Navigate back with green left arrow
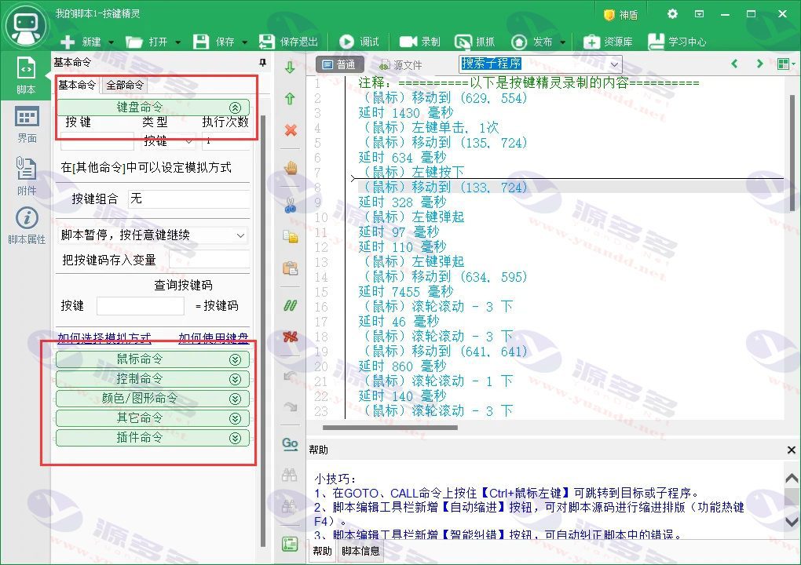The height and width of the screenshot is (565, 801). (x=734, y=64)
